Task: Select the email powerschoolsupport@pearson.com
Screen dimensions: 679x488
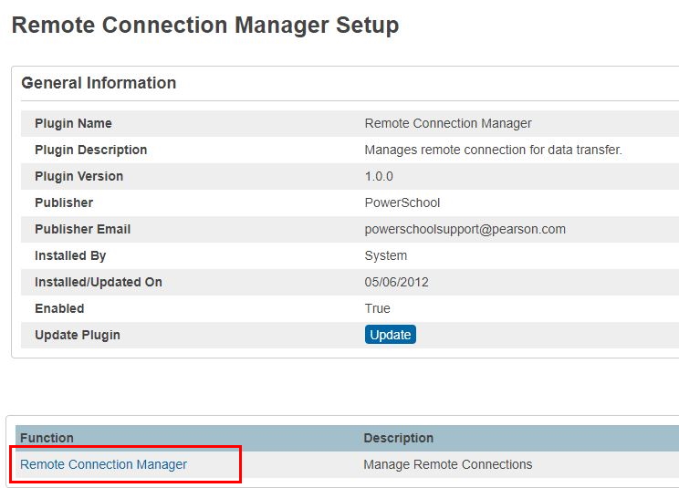Action: click(465, 229)
